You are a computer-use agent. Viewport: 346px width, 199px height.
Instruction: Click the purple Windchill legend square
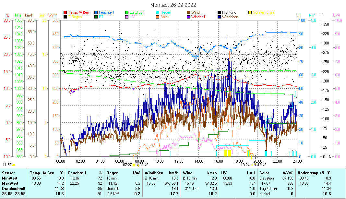[189, 17]
